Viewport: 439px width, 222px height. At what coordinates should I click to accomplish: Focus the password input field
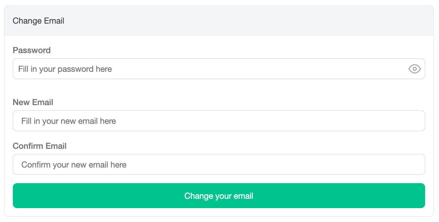(219, 69)
